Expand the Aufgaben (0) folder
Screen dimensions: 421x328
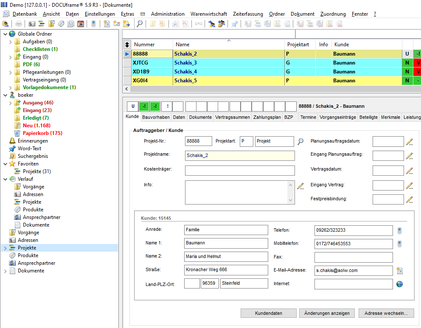[x=11, y=42]
